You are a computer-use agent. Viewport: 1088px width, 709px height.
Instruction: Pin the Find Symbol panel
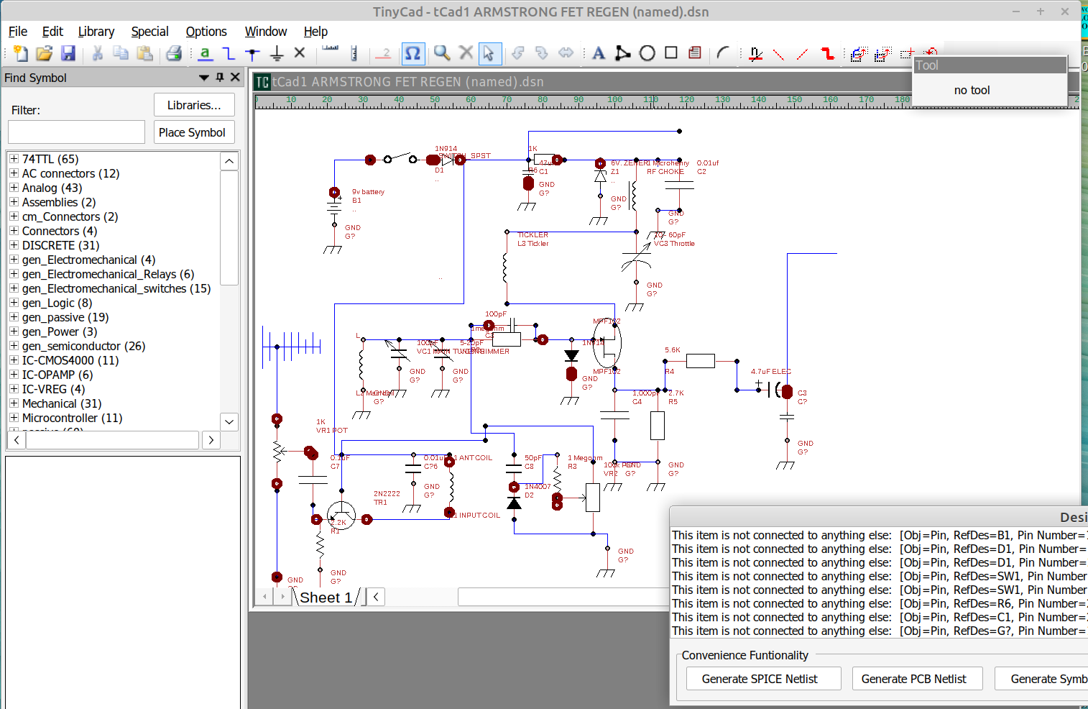tap(219, 77)
